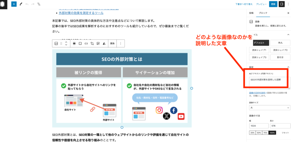Open the 画像の目的を説明 link
The image size is (291, 142).
(x=257, y=93)
